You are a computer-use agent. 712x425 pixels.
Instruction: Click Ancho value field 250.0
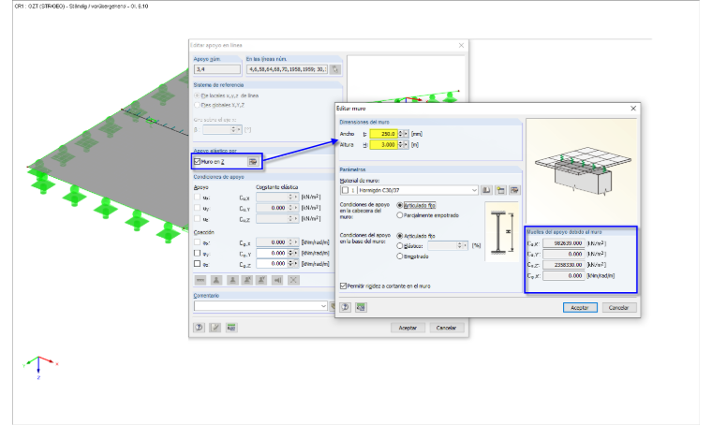[x=384, y=134]
